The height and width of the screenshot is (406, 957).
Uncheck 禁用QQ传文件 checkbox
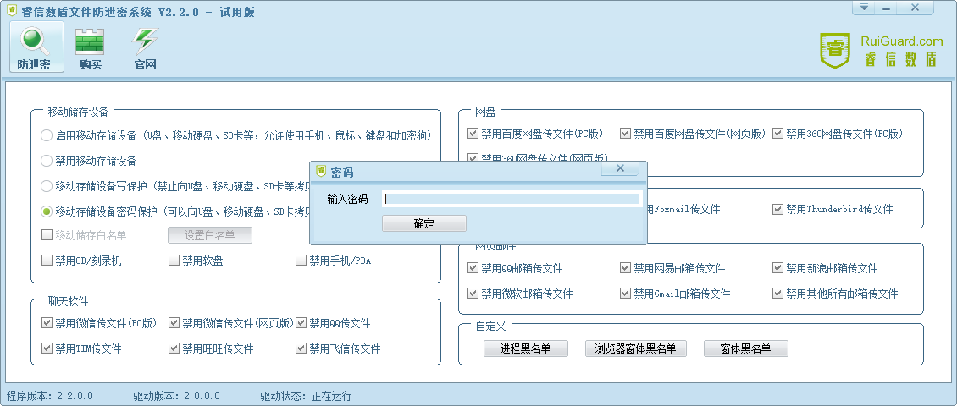point(301,323)
